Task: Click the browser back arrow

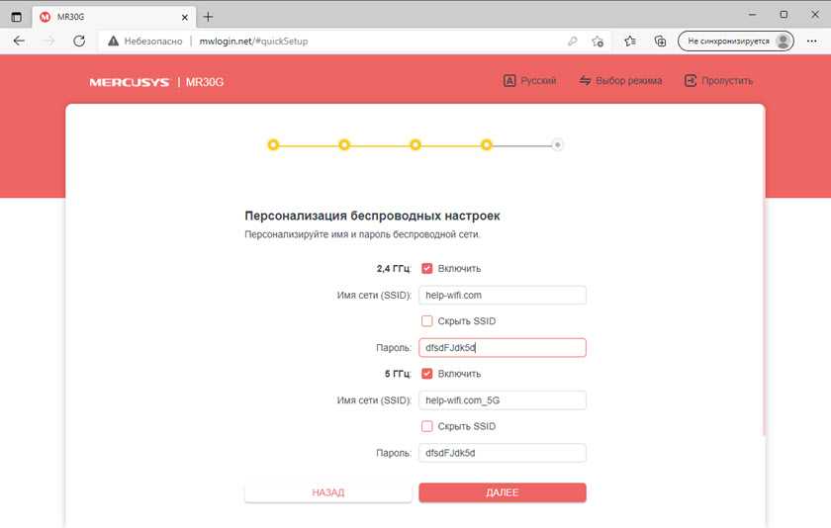Action: 19,42
